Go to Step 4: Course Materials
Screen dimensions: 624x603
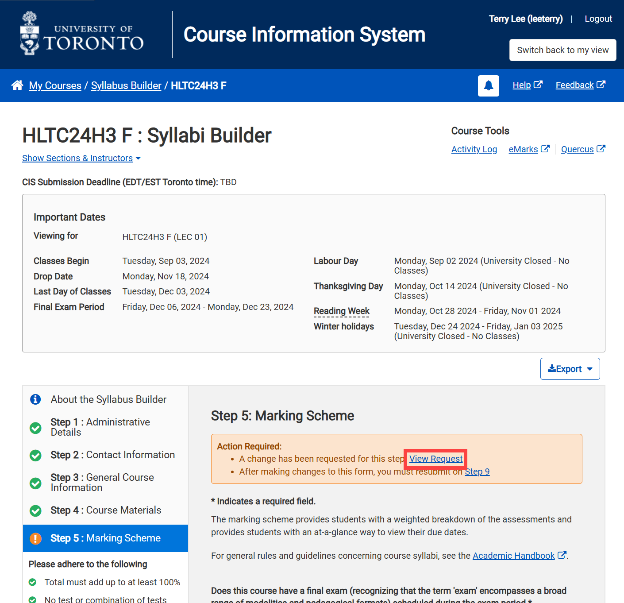coord(105,510)
